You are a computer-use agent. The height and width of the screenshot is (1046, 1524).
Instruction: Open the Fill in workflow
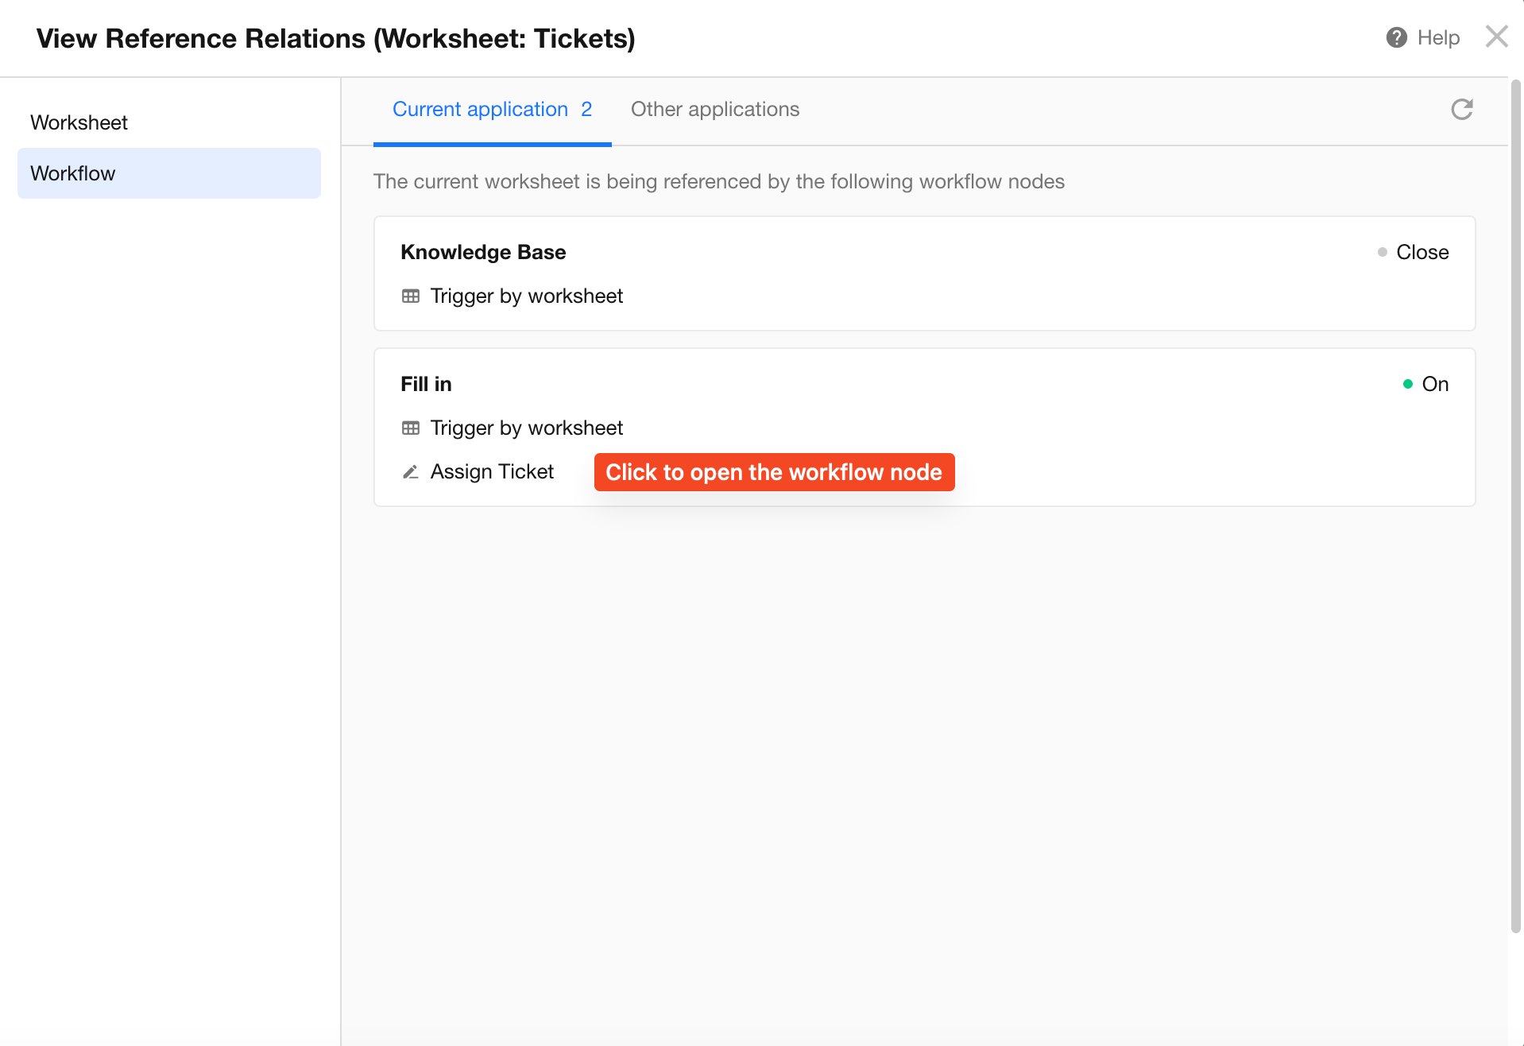pos(426,384)
